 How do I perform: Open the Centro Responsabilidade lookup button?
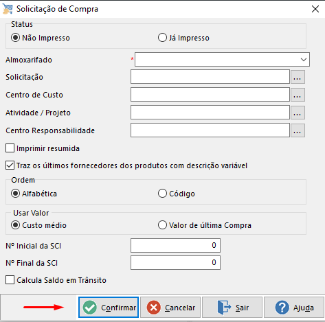pyautogui.click(x=298, y=130)
